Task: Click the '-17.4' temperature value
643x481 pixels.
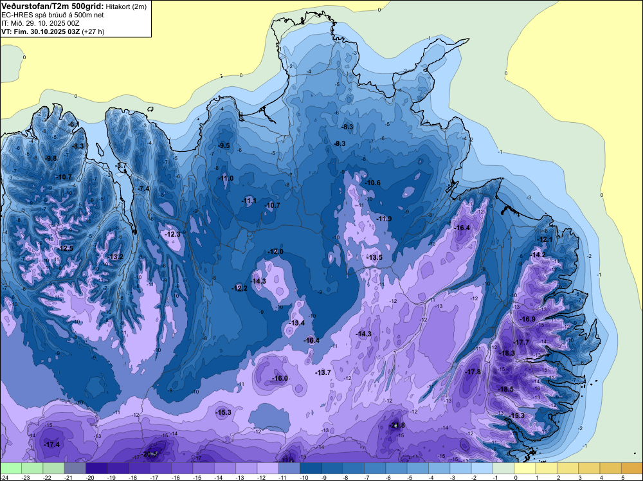Action: pos(51,444)
